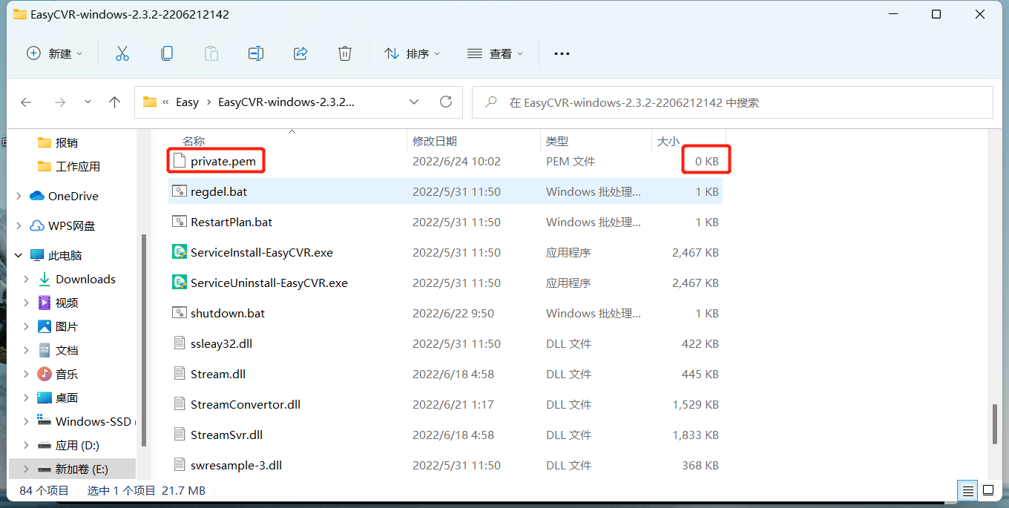Screen dimensions: 1009x508
Task: Open the 查看 (View) dropdown
Action: (x=496, y=53)
